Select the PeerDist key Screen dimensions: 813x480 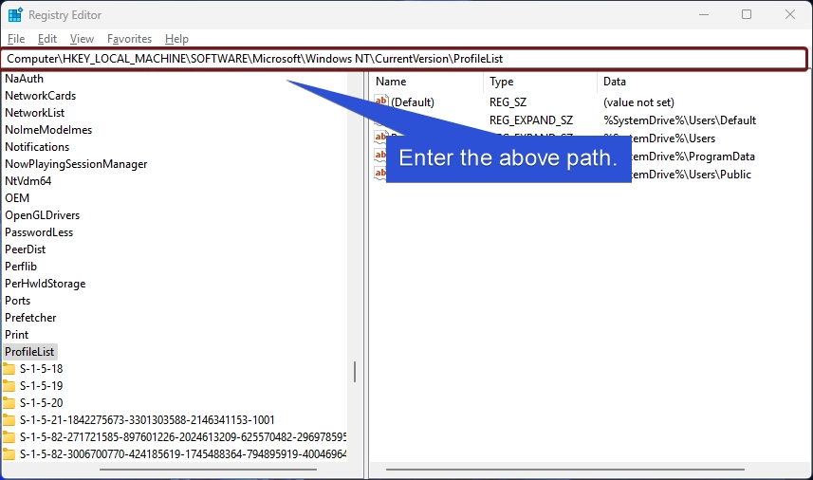click(x=26, y=249)
